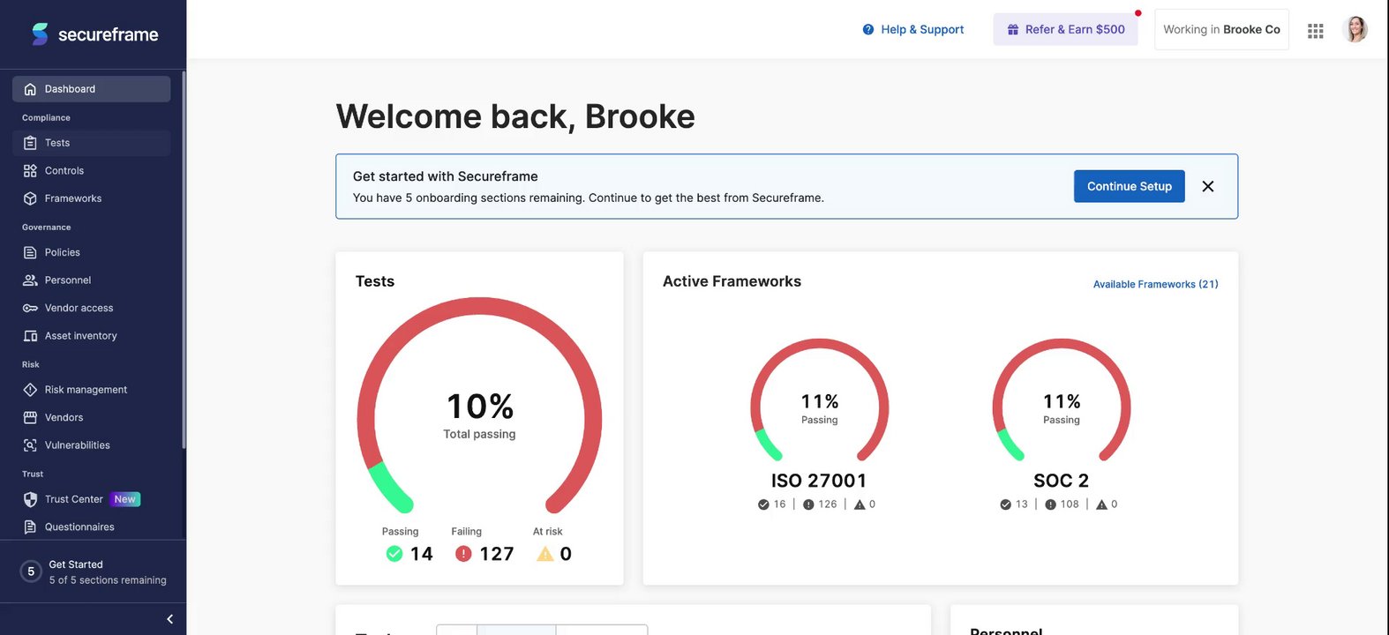The image size is (1389, 635).
Task: Click the failing count 127
Action: tap(497, 554)
